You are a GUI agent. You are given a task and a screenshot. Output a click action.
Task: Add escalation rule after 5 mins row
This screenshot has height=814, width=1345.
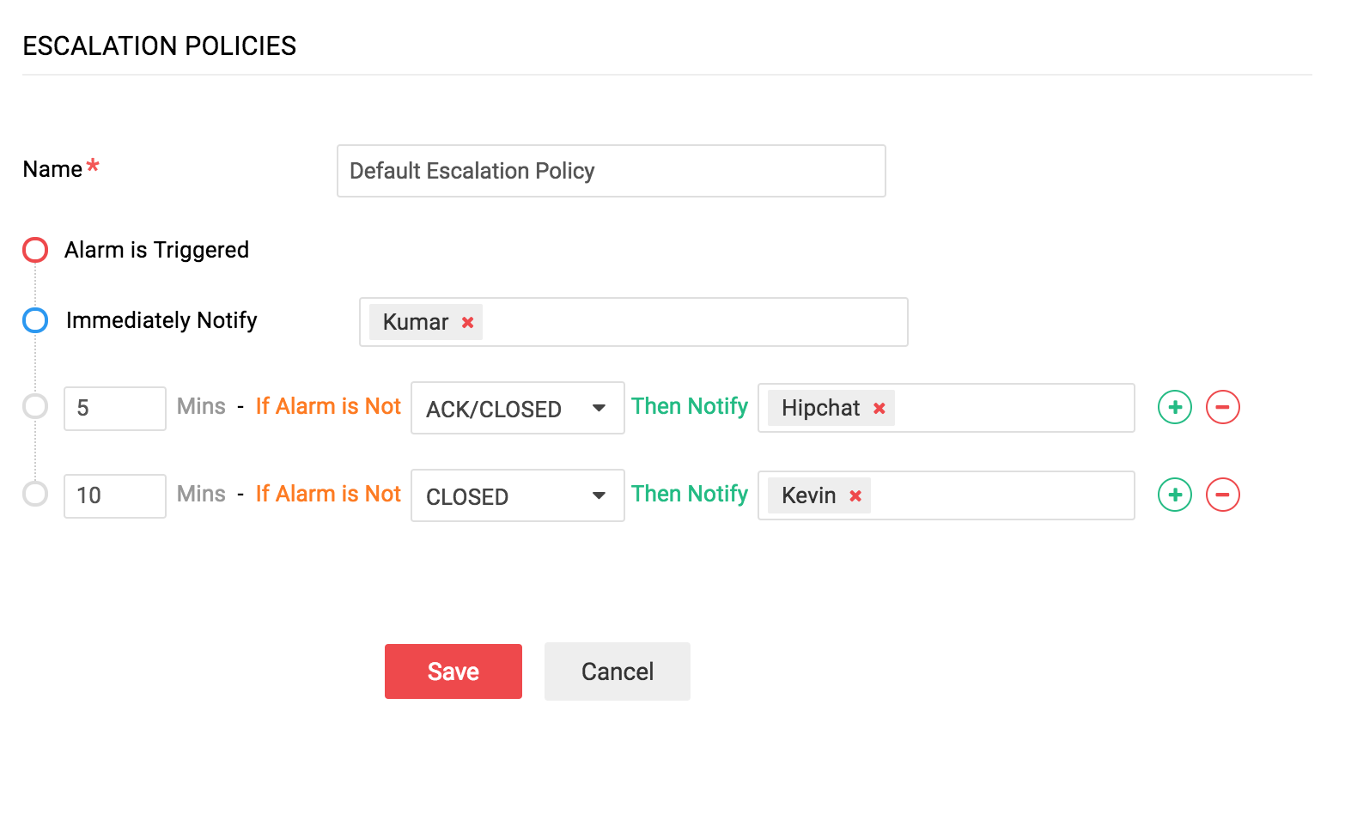click(1174, 407)
